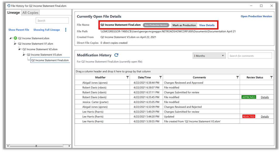Open Details for the REJECTED review
The image size is (279, 152).
click(x=265, y=117)
